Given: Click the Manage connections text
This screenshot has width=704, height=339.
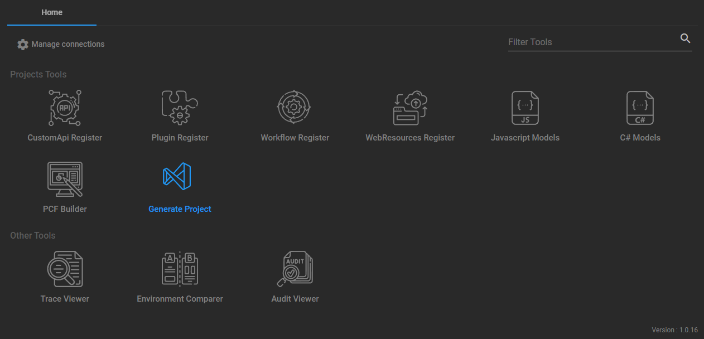Looking at the screenshot, I should [x=68, y=44].
